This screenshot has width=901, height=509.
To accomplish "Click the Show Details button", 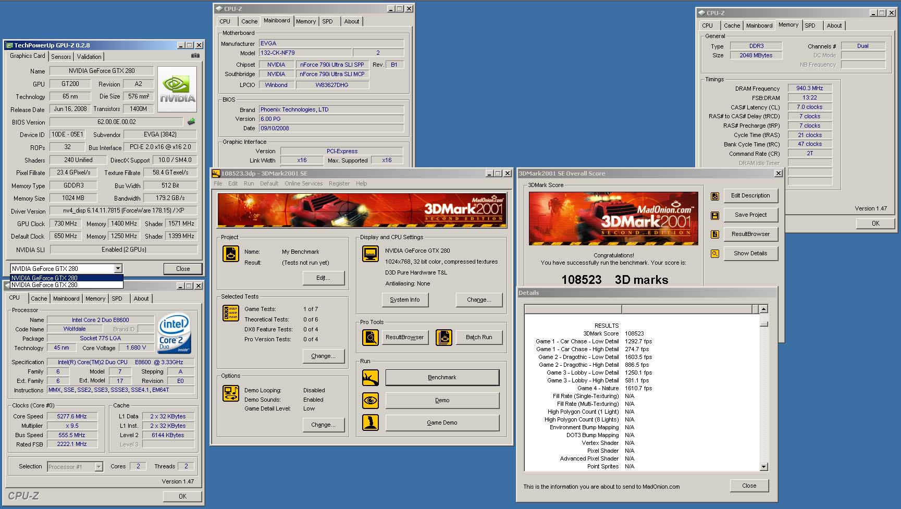I will [x=750, y=253].
